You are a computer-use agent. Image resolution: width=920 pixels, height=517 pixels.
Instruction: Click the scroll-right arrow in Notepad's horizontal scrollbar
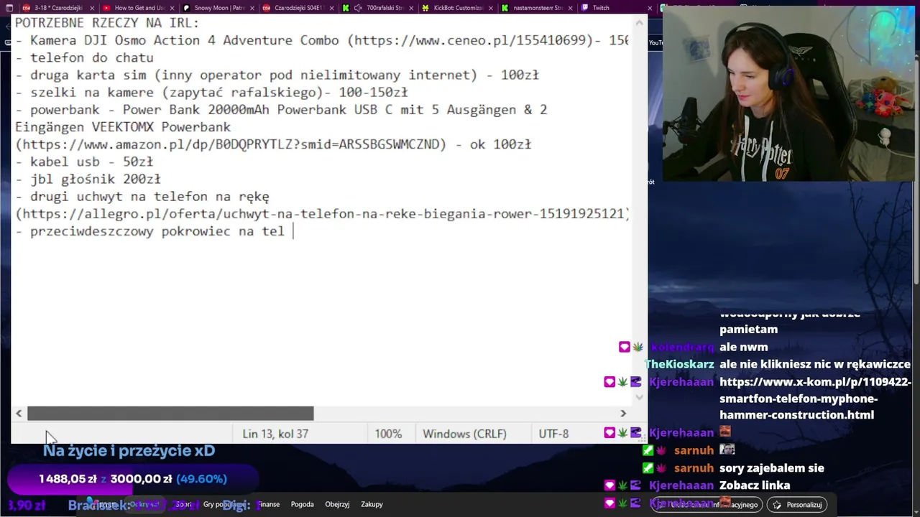tap(623, 413)
